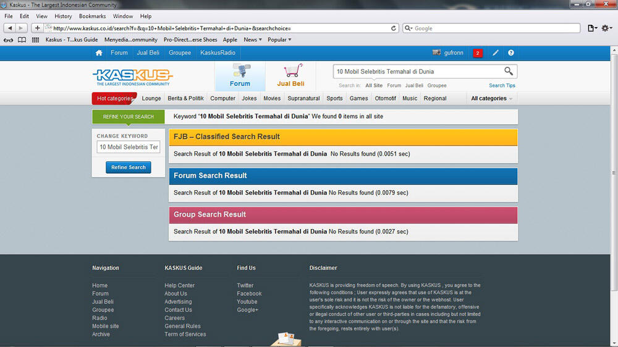
Task: Open Twitter footer link
Action: click(245, 285)
